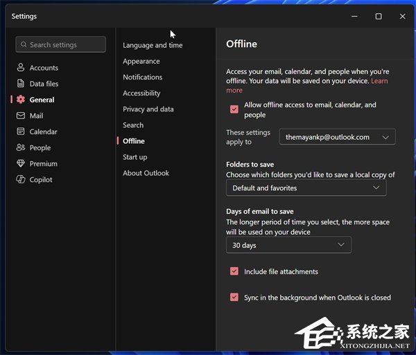Click the Learn more link
416x355 pixels.
point(379,81)
